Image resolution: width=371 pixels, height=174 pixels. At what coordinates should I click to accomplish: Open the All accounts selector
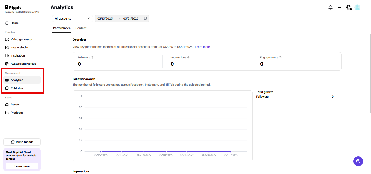pyautogui.click(x=72, y=18)
